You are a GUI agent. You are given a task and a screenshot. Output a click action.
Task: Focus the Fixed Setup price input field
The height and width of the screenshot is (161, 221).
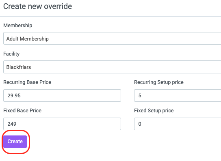pyautogui.click(x=178, y=124)
